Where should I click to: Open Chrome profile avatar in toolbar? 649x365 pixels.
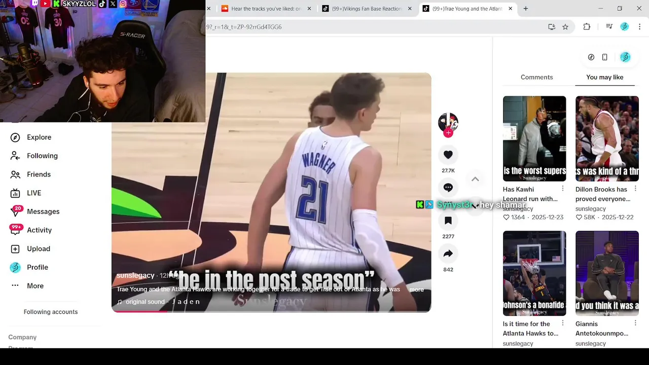pyautogui.click(x=625, y=27)
